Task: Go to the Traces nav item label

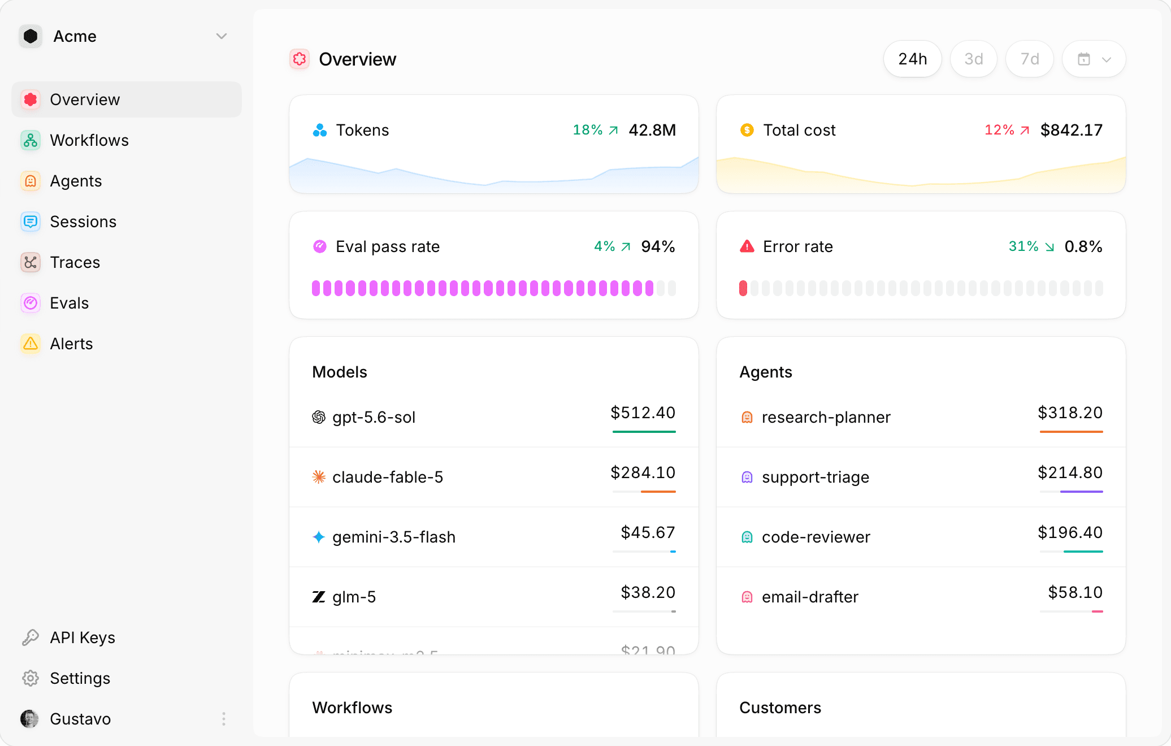Action: [x=75, y=262]
